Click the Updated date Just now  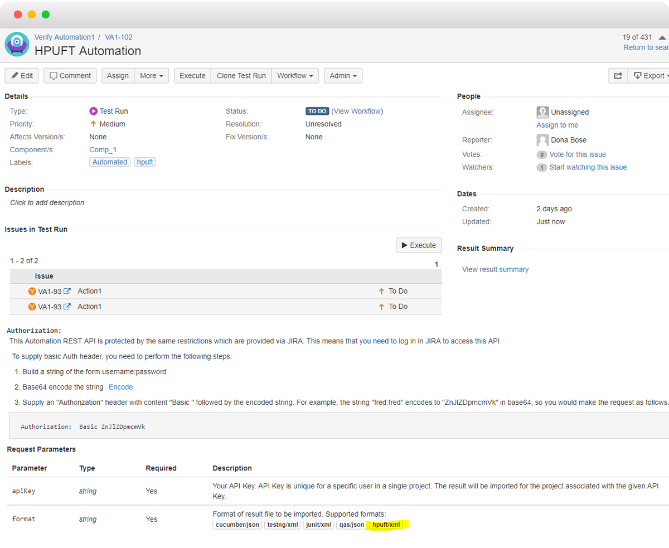click(551, 222)
